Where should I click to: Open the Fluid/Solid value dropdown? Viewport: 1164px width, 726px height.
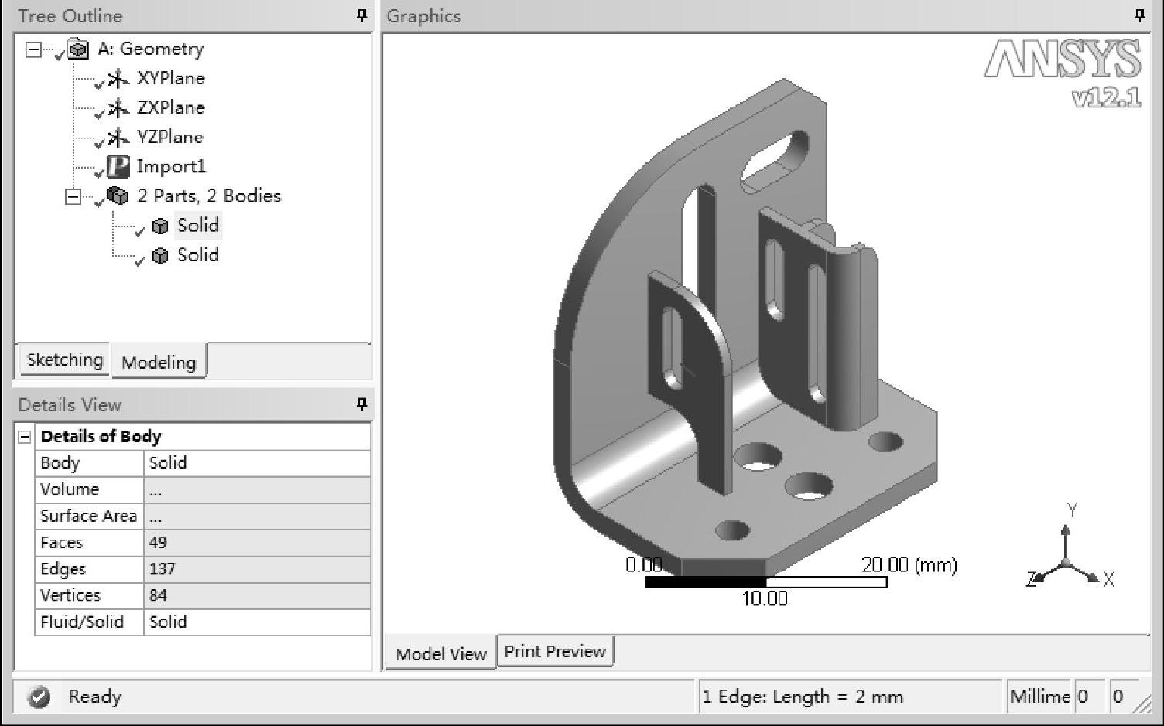tap(257, 622)
